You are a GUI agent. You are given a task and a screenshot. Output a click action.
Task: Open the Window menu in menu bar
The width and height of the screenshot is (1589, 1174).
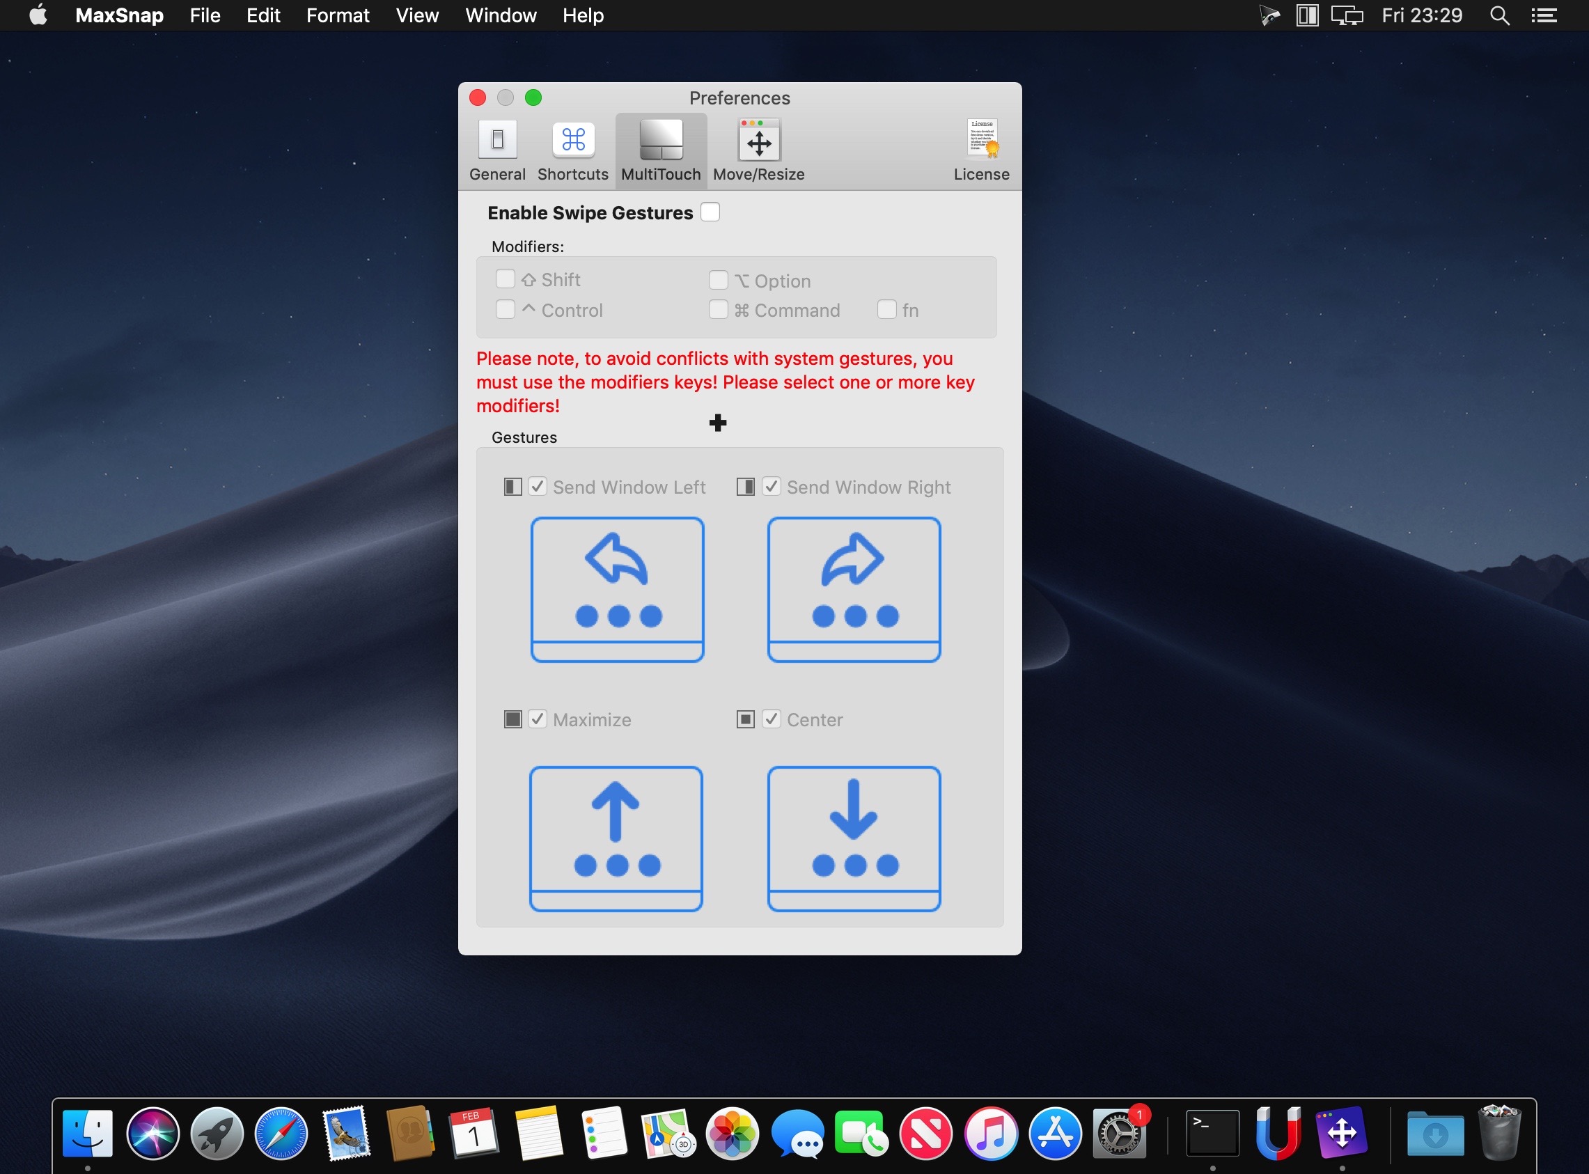(x=500, y=15)
